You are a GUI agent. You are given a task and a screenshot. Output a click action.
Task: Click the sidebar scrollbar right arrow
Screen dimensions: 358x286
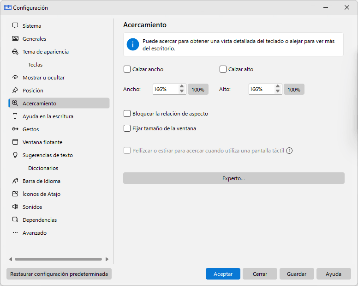[107, 259]
